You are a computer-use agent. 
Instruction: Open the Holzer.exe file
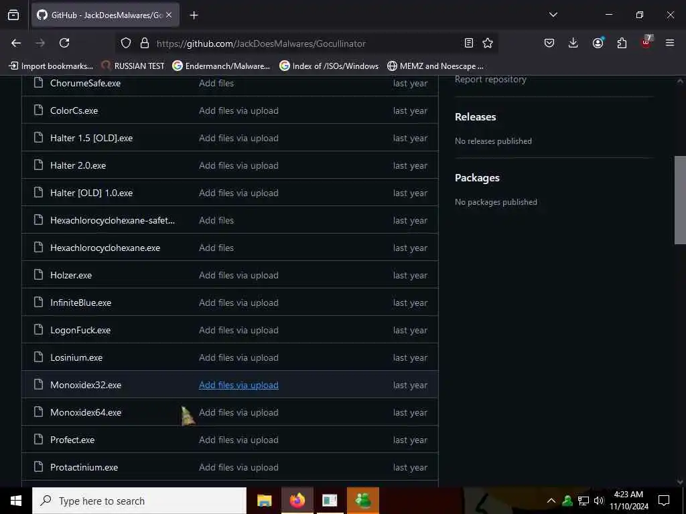coord(71,275)
